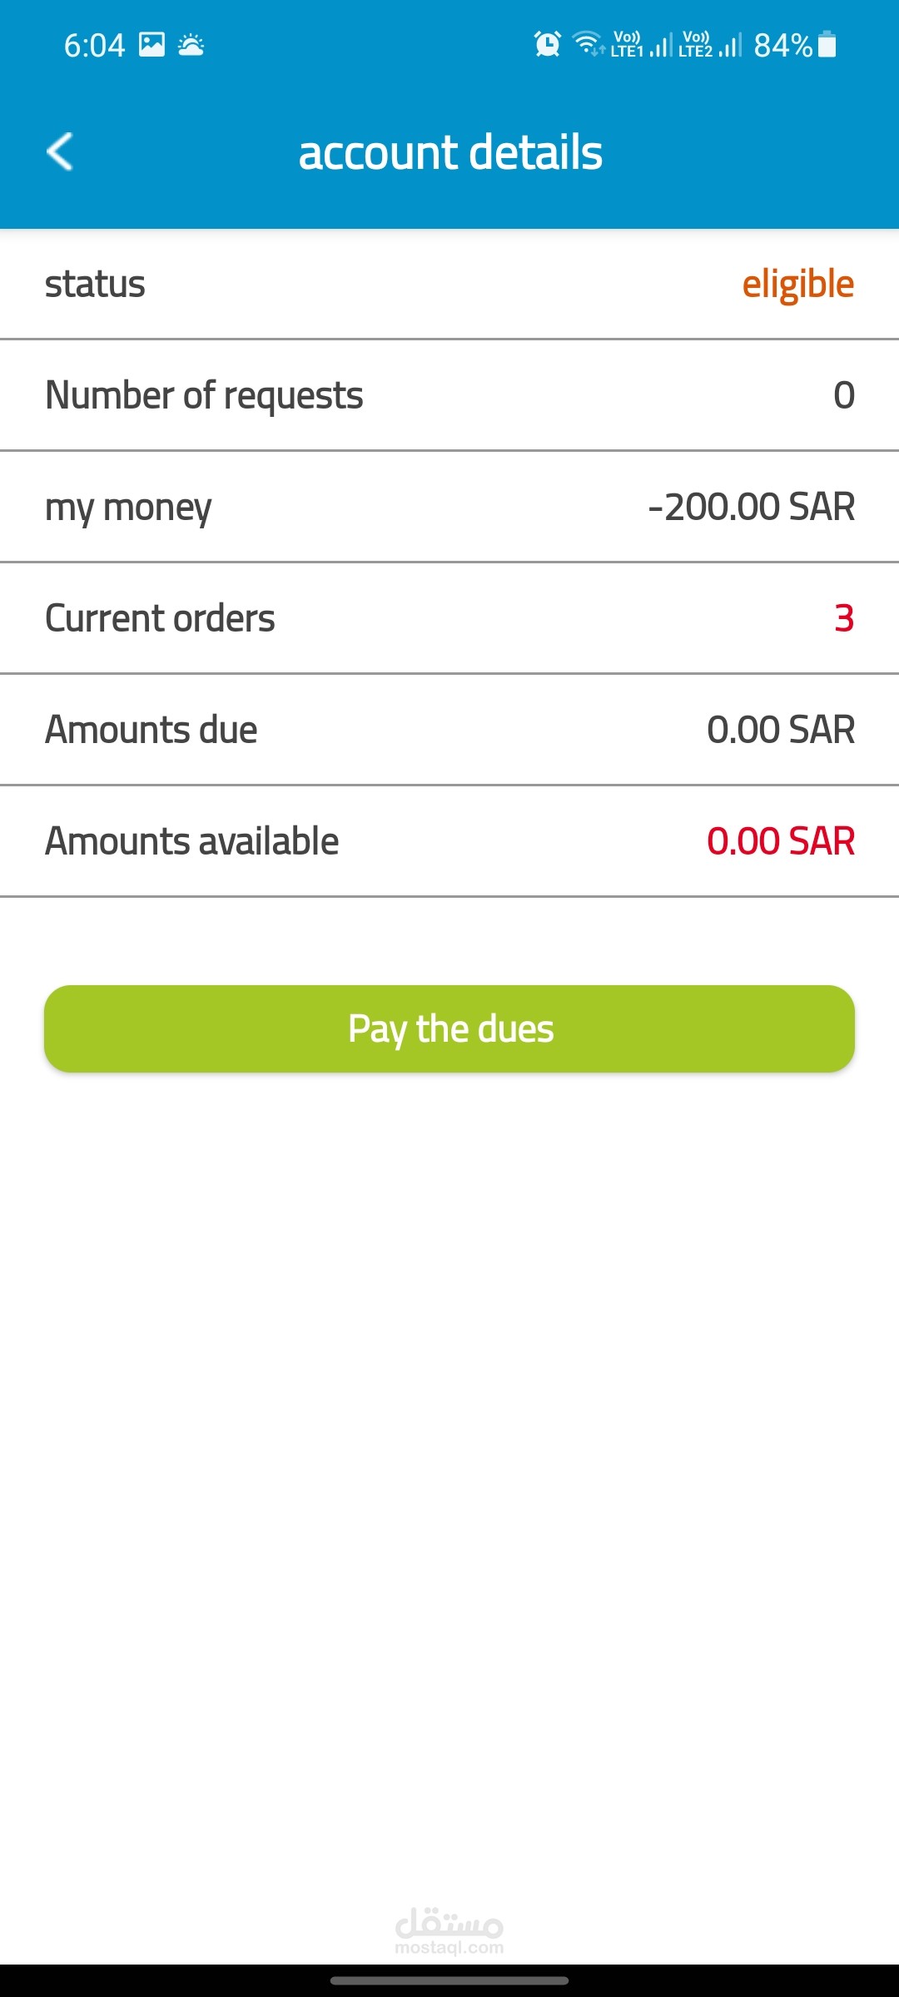Tap the -200.00 SAR balance value
The image size is (899, 1997).
(x=751, y=507)
